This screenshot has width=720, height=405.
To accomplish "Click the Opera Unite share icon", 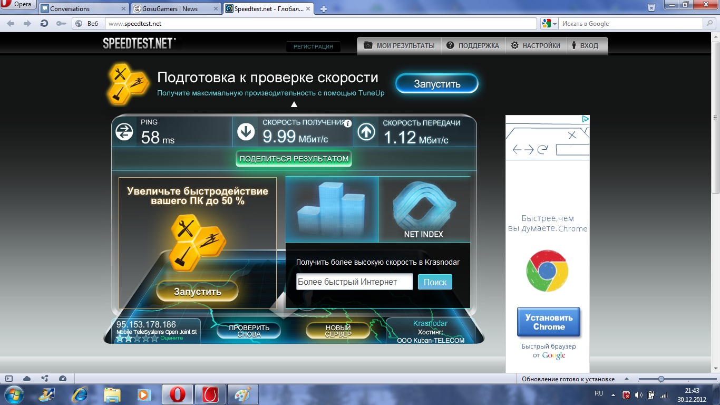I will tap(45, 379).
